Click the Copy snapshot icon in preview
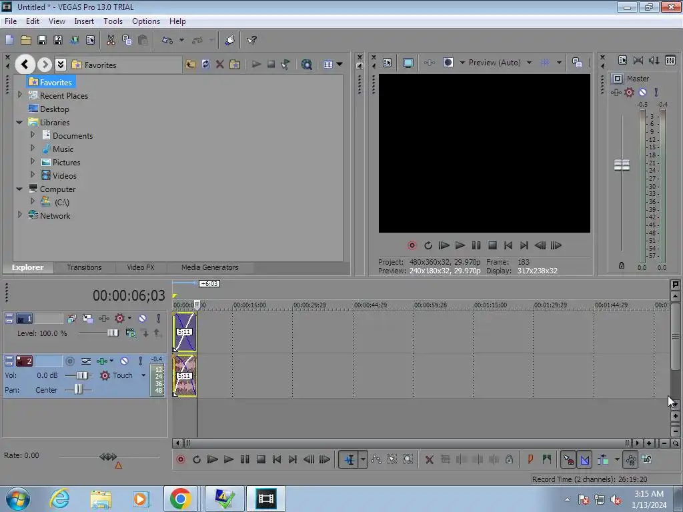Image resolution: width=683 pixels, height=512 pixels. [577, 63]
